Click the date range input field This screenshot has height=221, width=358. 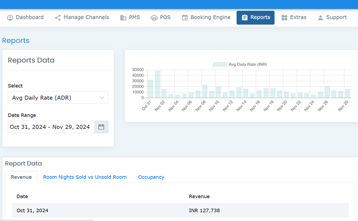(51, 127)
